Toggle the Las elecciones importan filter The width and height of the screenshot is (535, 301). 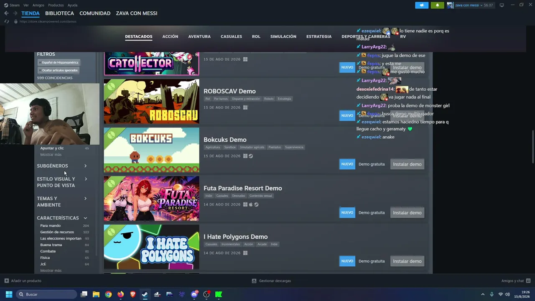coord(64,238)
